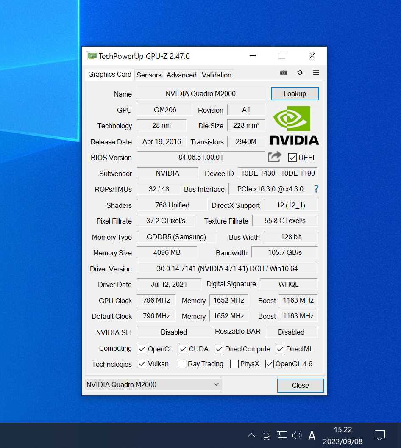
Task: Open the hamburger menu in GPU-Z
Action: pos(316,72)
